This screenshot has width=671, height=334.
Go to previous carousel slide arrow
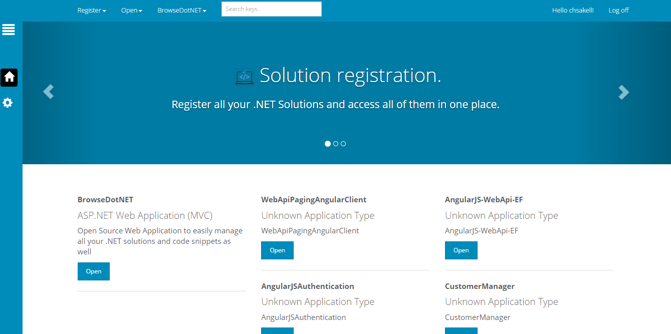[x=48, y=92]
